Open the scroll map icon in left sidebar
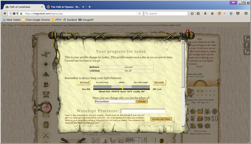Screen dimensions: 251x144 (46, 54)
